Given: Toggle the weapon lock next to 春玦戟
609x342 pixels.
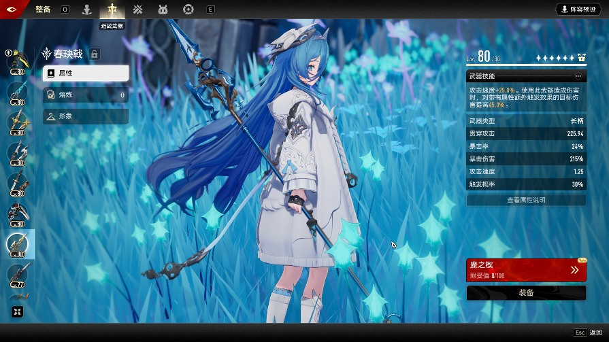Looking at the screenshot, I should point(95,54).
